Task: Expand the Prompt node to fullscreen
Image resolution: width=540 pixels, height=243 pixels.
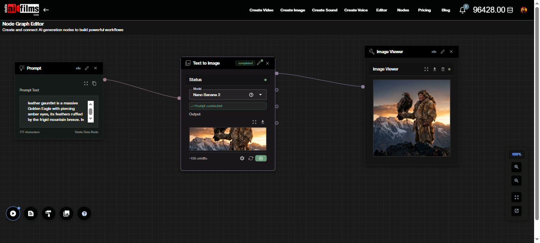Action: 86,83
